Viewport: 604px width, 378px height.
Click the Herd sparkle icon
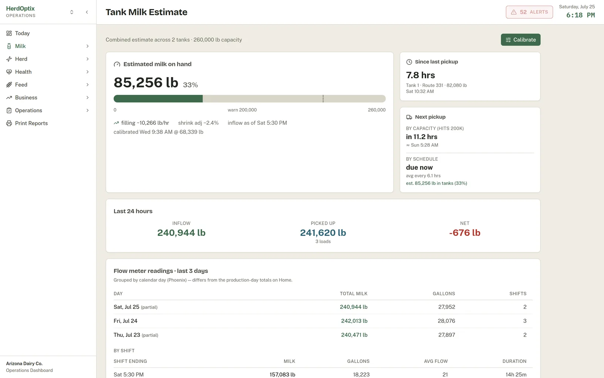[9, 59]
